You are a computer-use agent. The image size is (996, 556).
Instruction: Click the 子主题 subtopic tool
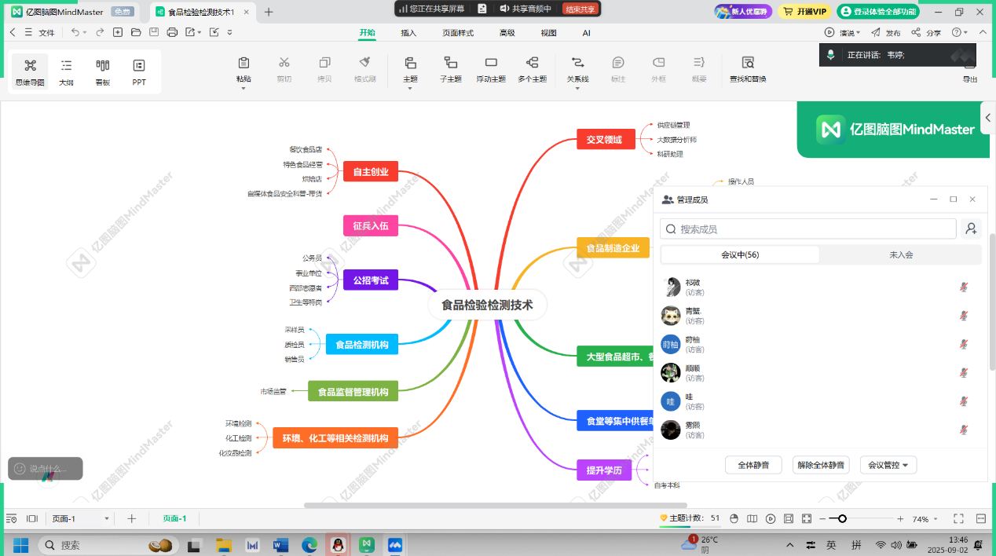(450, 69)
